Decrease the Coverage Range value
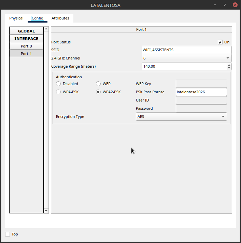Screen dimensions: 241x243 229,68
